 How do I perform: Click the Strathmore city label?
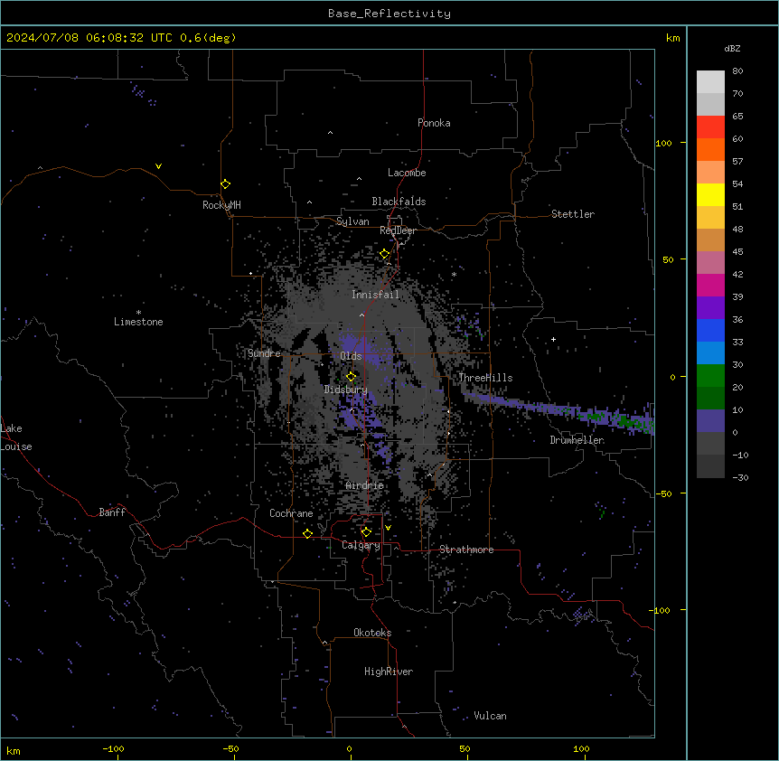click(x=466, y=550)
